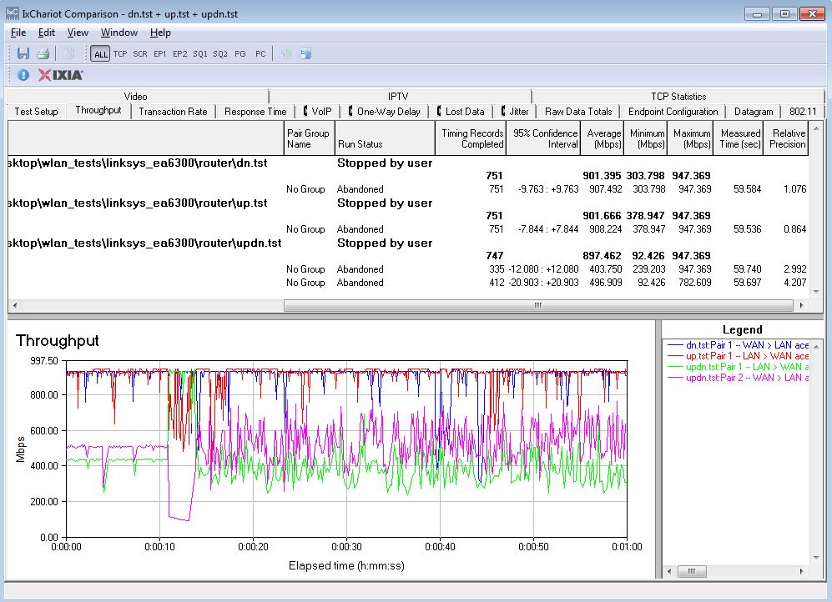Image resolution: width=832 pixels, height=602 pixels.
Task: Select the ALL filter button
Action: click(100, 54)
